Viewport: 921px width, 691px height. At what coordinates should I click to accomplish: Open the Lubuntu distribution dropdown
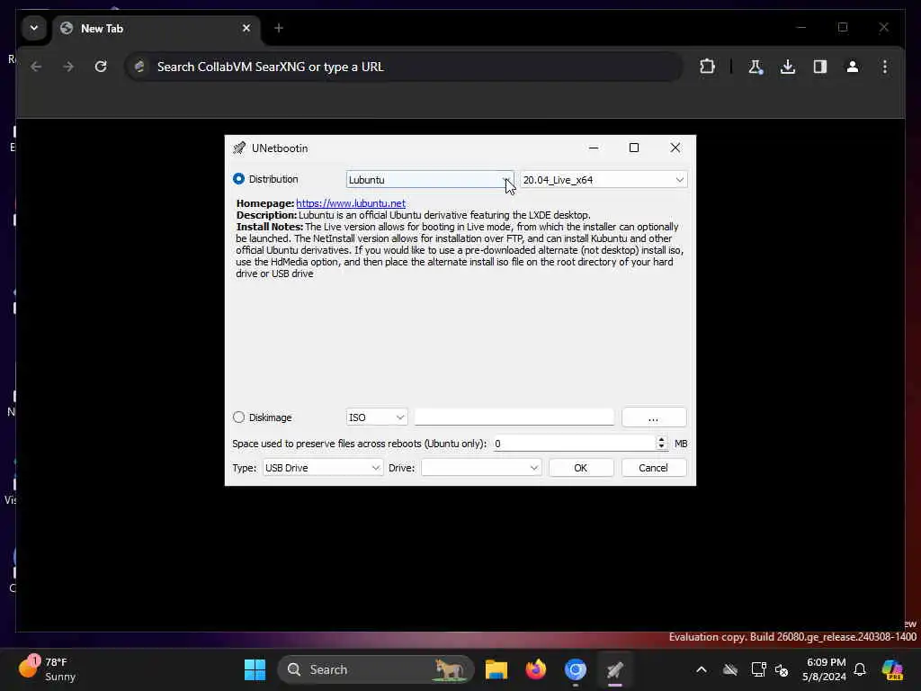(x=430, y=180)
